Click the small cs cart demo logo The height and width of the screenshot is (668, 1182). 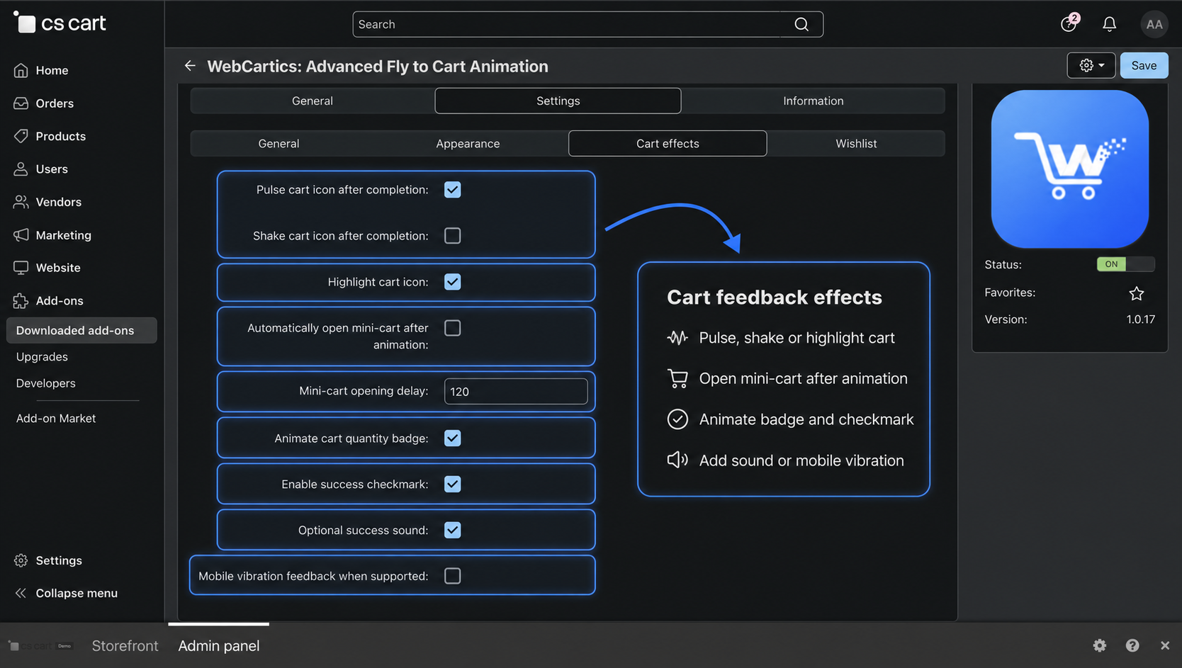click(x=41, y=646)
